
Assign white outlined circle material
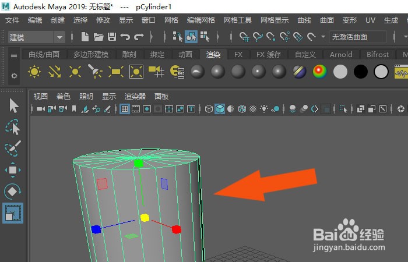coord(381,72)
